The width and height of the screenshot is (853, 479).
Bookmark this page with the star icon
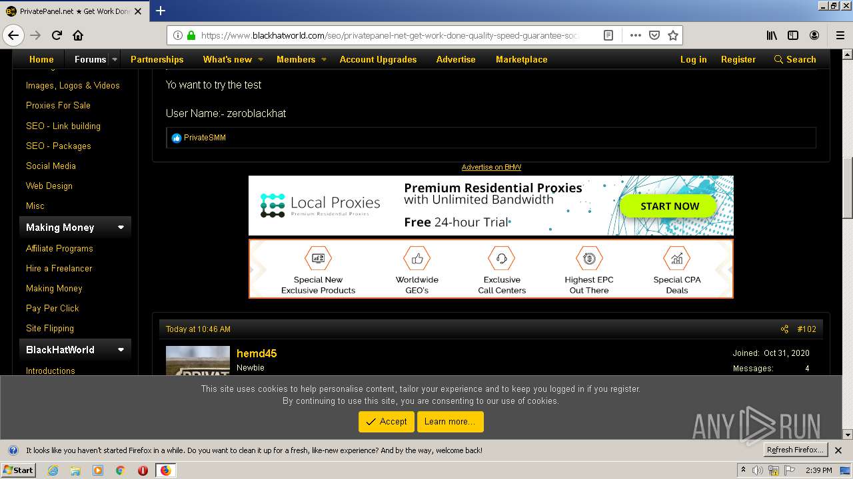pos(673,35)
